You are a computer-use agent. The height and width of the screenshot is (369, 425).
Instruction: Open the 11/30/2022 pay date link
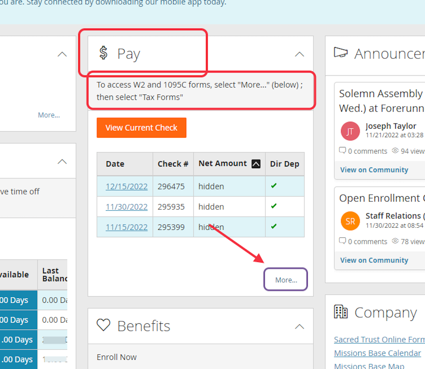coord(126,206)
